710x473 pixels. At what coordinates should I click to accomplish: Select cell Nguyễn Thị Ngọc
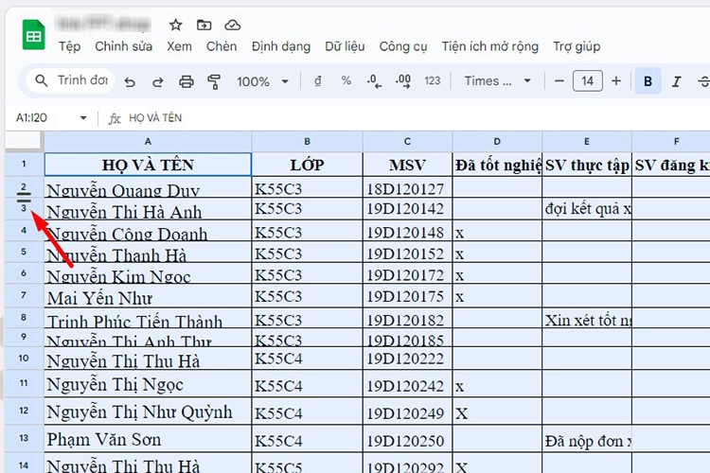[148, 384]
